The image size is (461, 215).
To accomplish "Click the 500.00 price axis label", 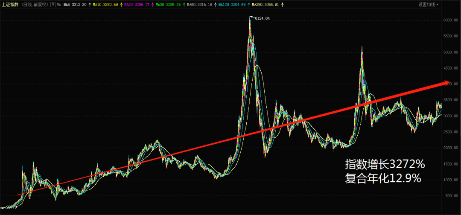I will point(453,196).
